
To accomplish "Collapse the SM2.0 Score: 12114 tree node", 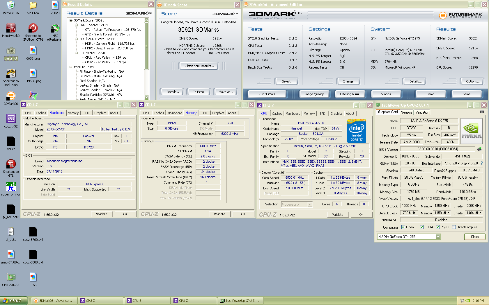I will click(76, 25).
